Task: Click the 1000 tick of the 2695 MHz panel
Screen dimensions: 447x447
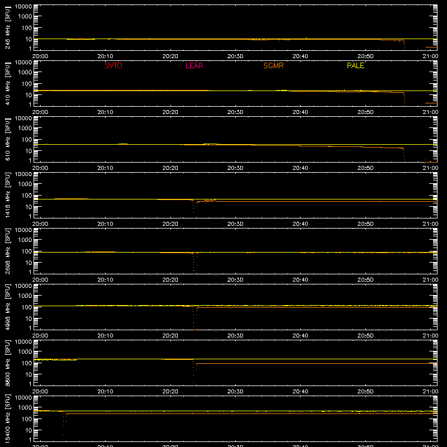Action: pyautogui.click(x=25, y=240)
